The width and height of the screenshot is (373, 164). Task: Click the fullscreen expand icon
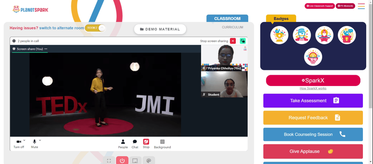(109, 161)
